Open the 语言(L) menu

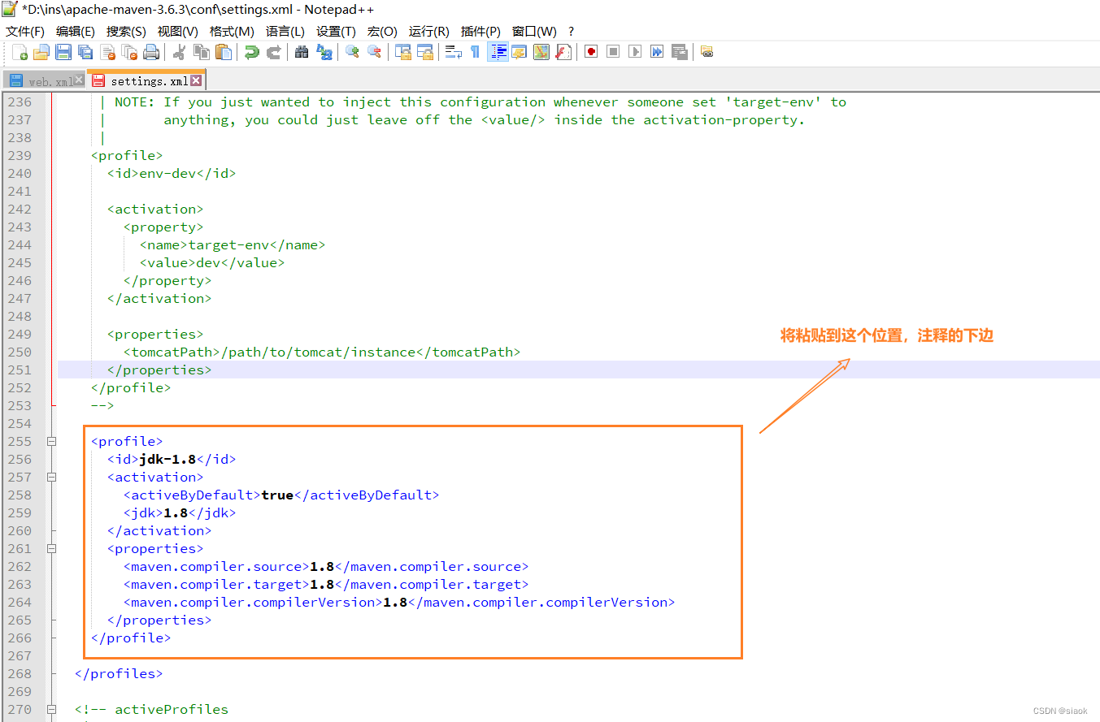[285, 32]
